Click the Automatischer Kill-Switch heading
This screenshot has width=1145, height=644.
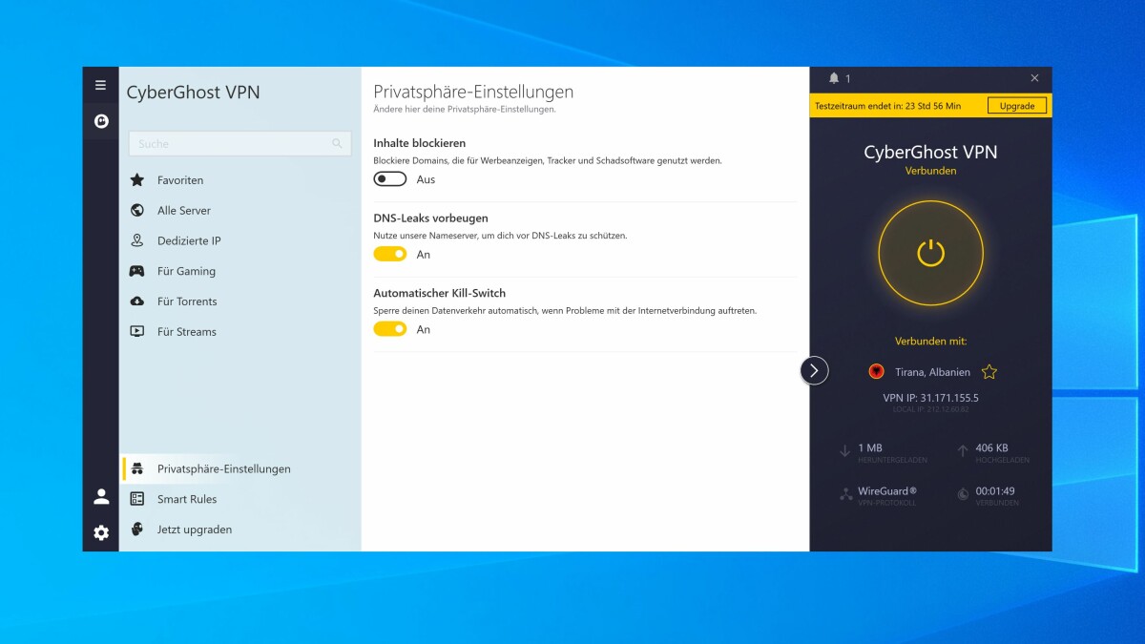[x=440, y=293]
